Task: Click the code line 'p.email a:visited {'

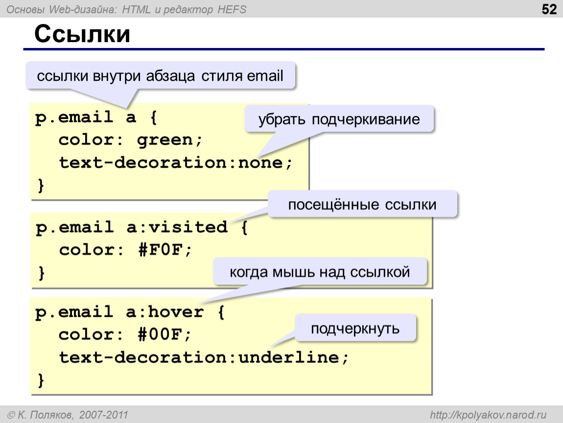Action: pyautogui.click(x=142, y=227)
